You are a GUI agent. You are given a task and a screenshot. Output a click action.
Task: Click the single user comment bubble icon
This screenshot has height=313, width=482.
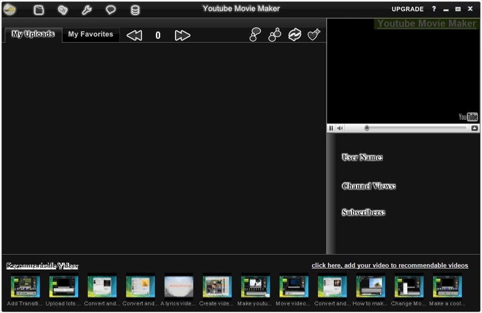pyautogui.click(x=255, y=34)
